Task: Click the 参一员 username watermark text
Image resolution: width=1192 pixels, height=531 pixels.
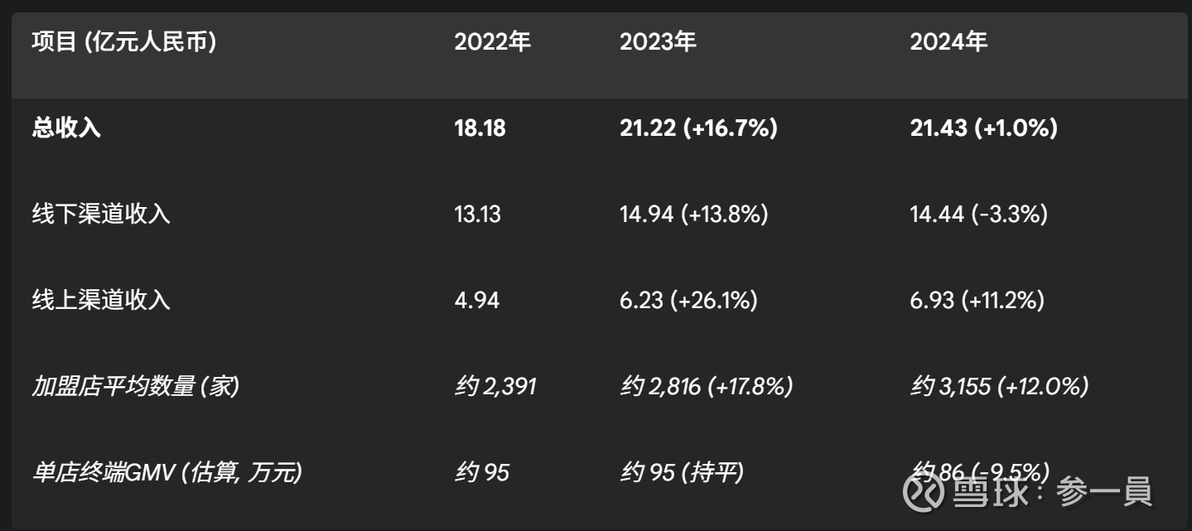Action: point(1105,492)
